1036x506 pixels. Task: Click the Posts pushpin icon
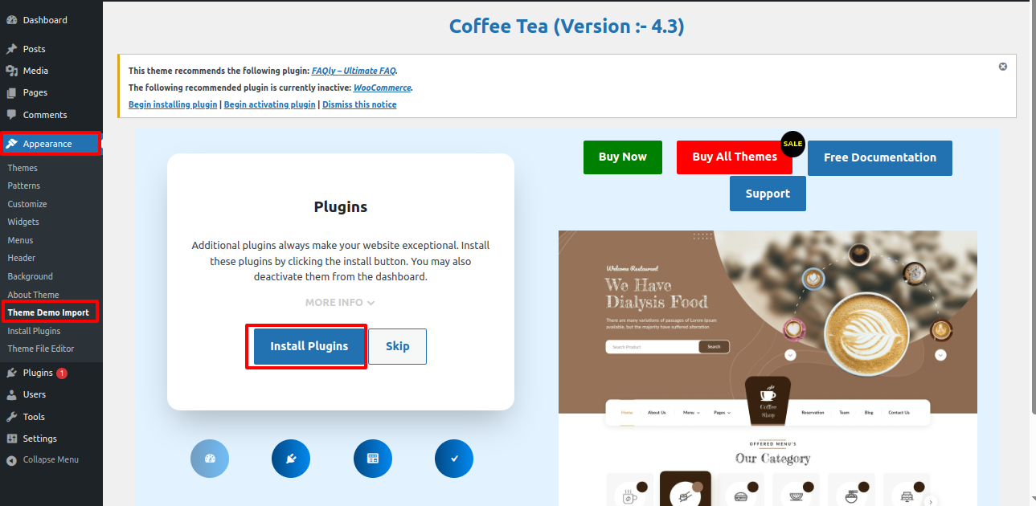click(11, 49)
